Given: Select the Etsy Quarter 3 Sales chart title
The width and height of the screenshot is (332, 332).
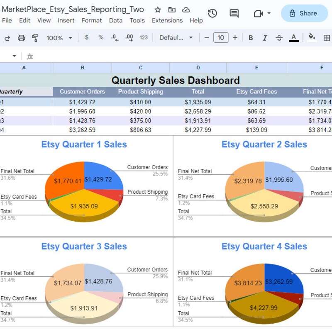Looking at the screenshot, I should [x=84, y=247].
